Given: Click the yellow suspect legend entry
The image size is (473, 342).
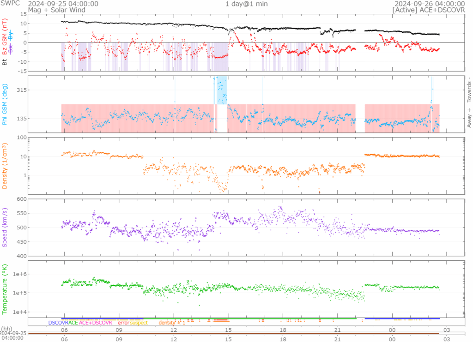Looking at the screenshot, I should point(139,323).
